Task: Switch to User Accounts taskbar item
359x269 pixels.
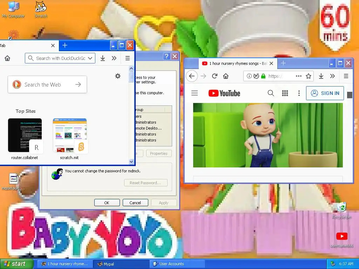Action: click(x=177, y=264)
